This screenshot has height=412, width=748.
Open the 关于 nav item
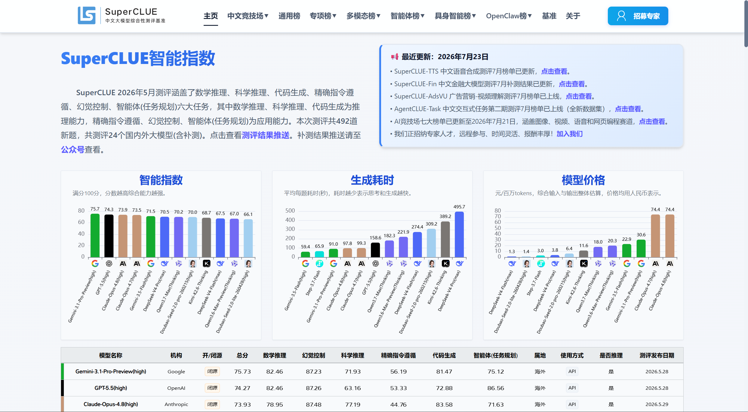coord(573,16)
